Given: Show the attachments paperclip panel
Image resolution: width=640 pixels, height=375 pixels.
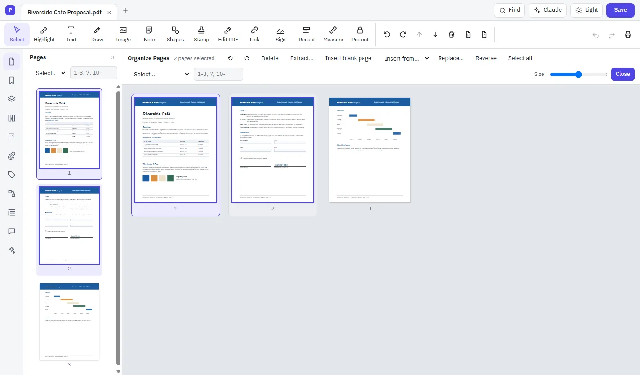Looking at the screenshot, I should tap(12, 156).
